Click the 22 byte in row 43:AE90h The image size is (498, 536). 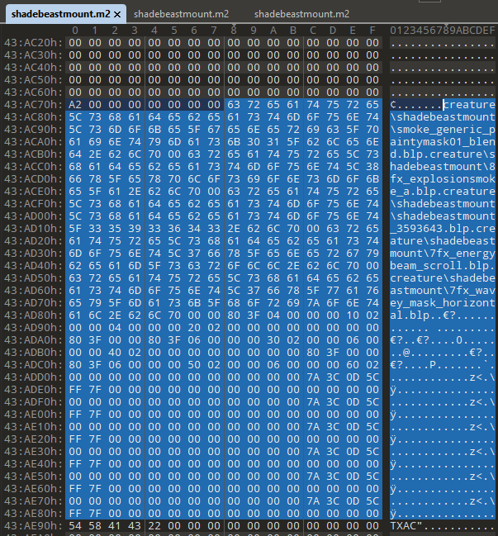[x=154, y=526]
